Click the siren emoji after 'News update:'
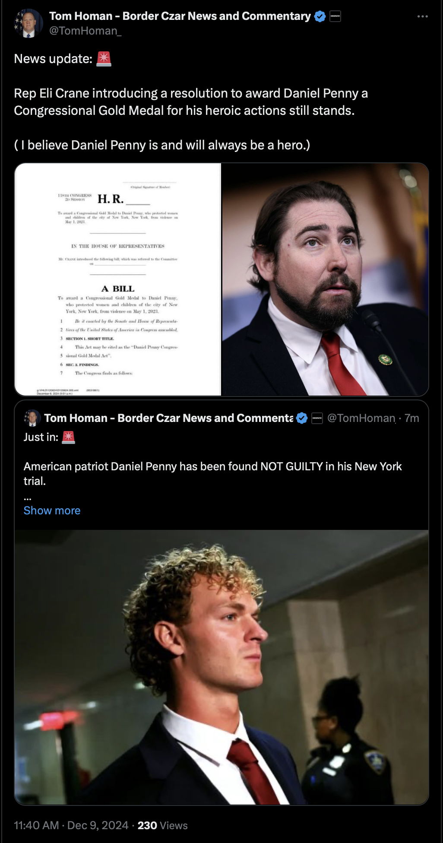Image resolution: width=443 pixels, height=843 pixels. point(104,59)
